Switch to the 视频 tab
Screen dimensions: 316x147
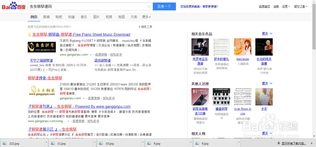(x=109, y=17)
